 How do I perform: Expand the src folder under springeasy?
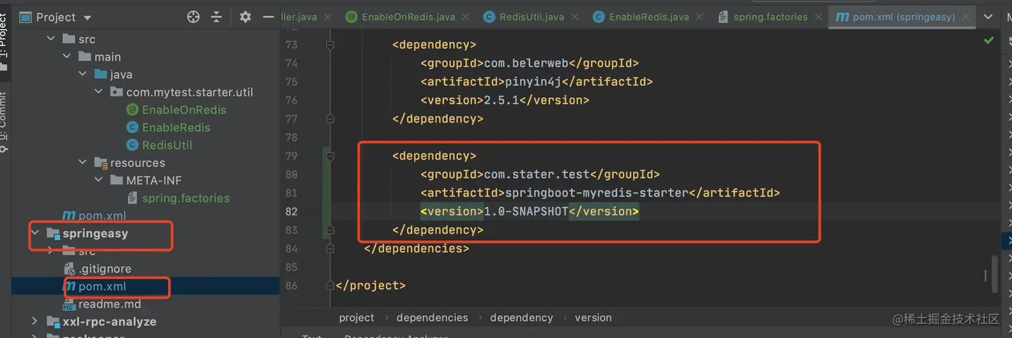51,251
